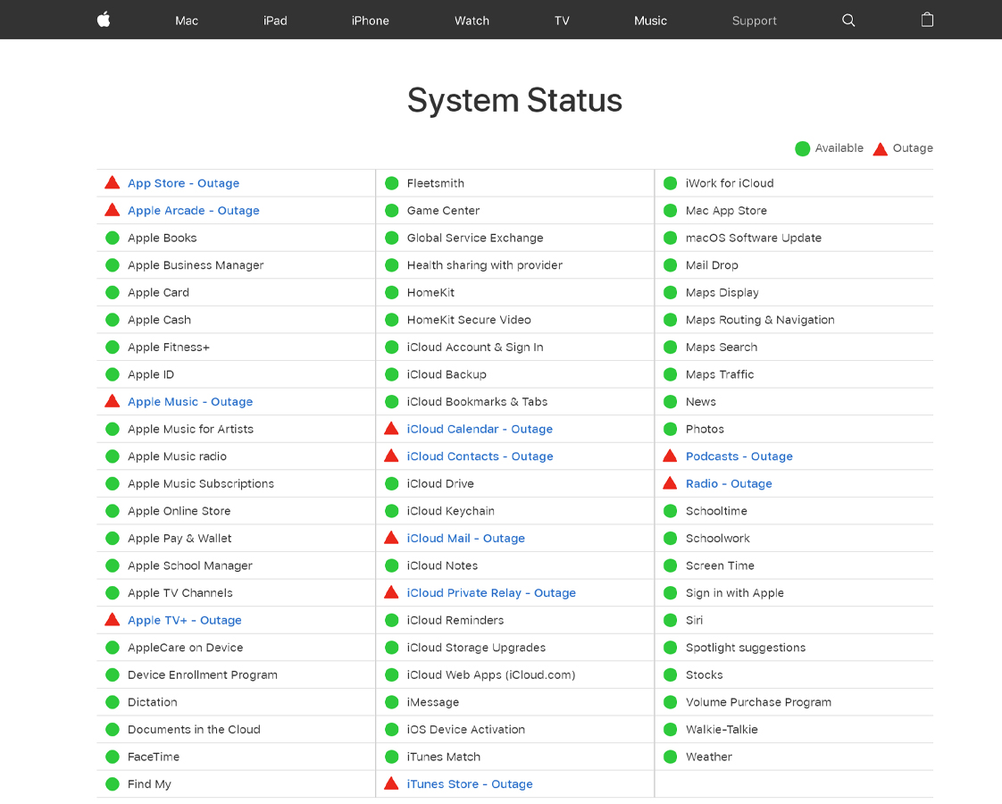Click green status dot beside iMessage

(392, 702)
